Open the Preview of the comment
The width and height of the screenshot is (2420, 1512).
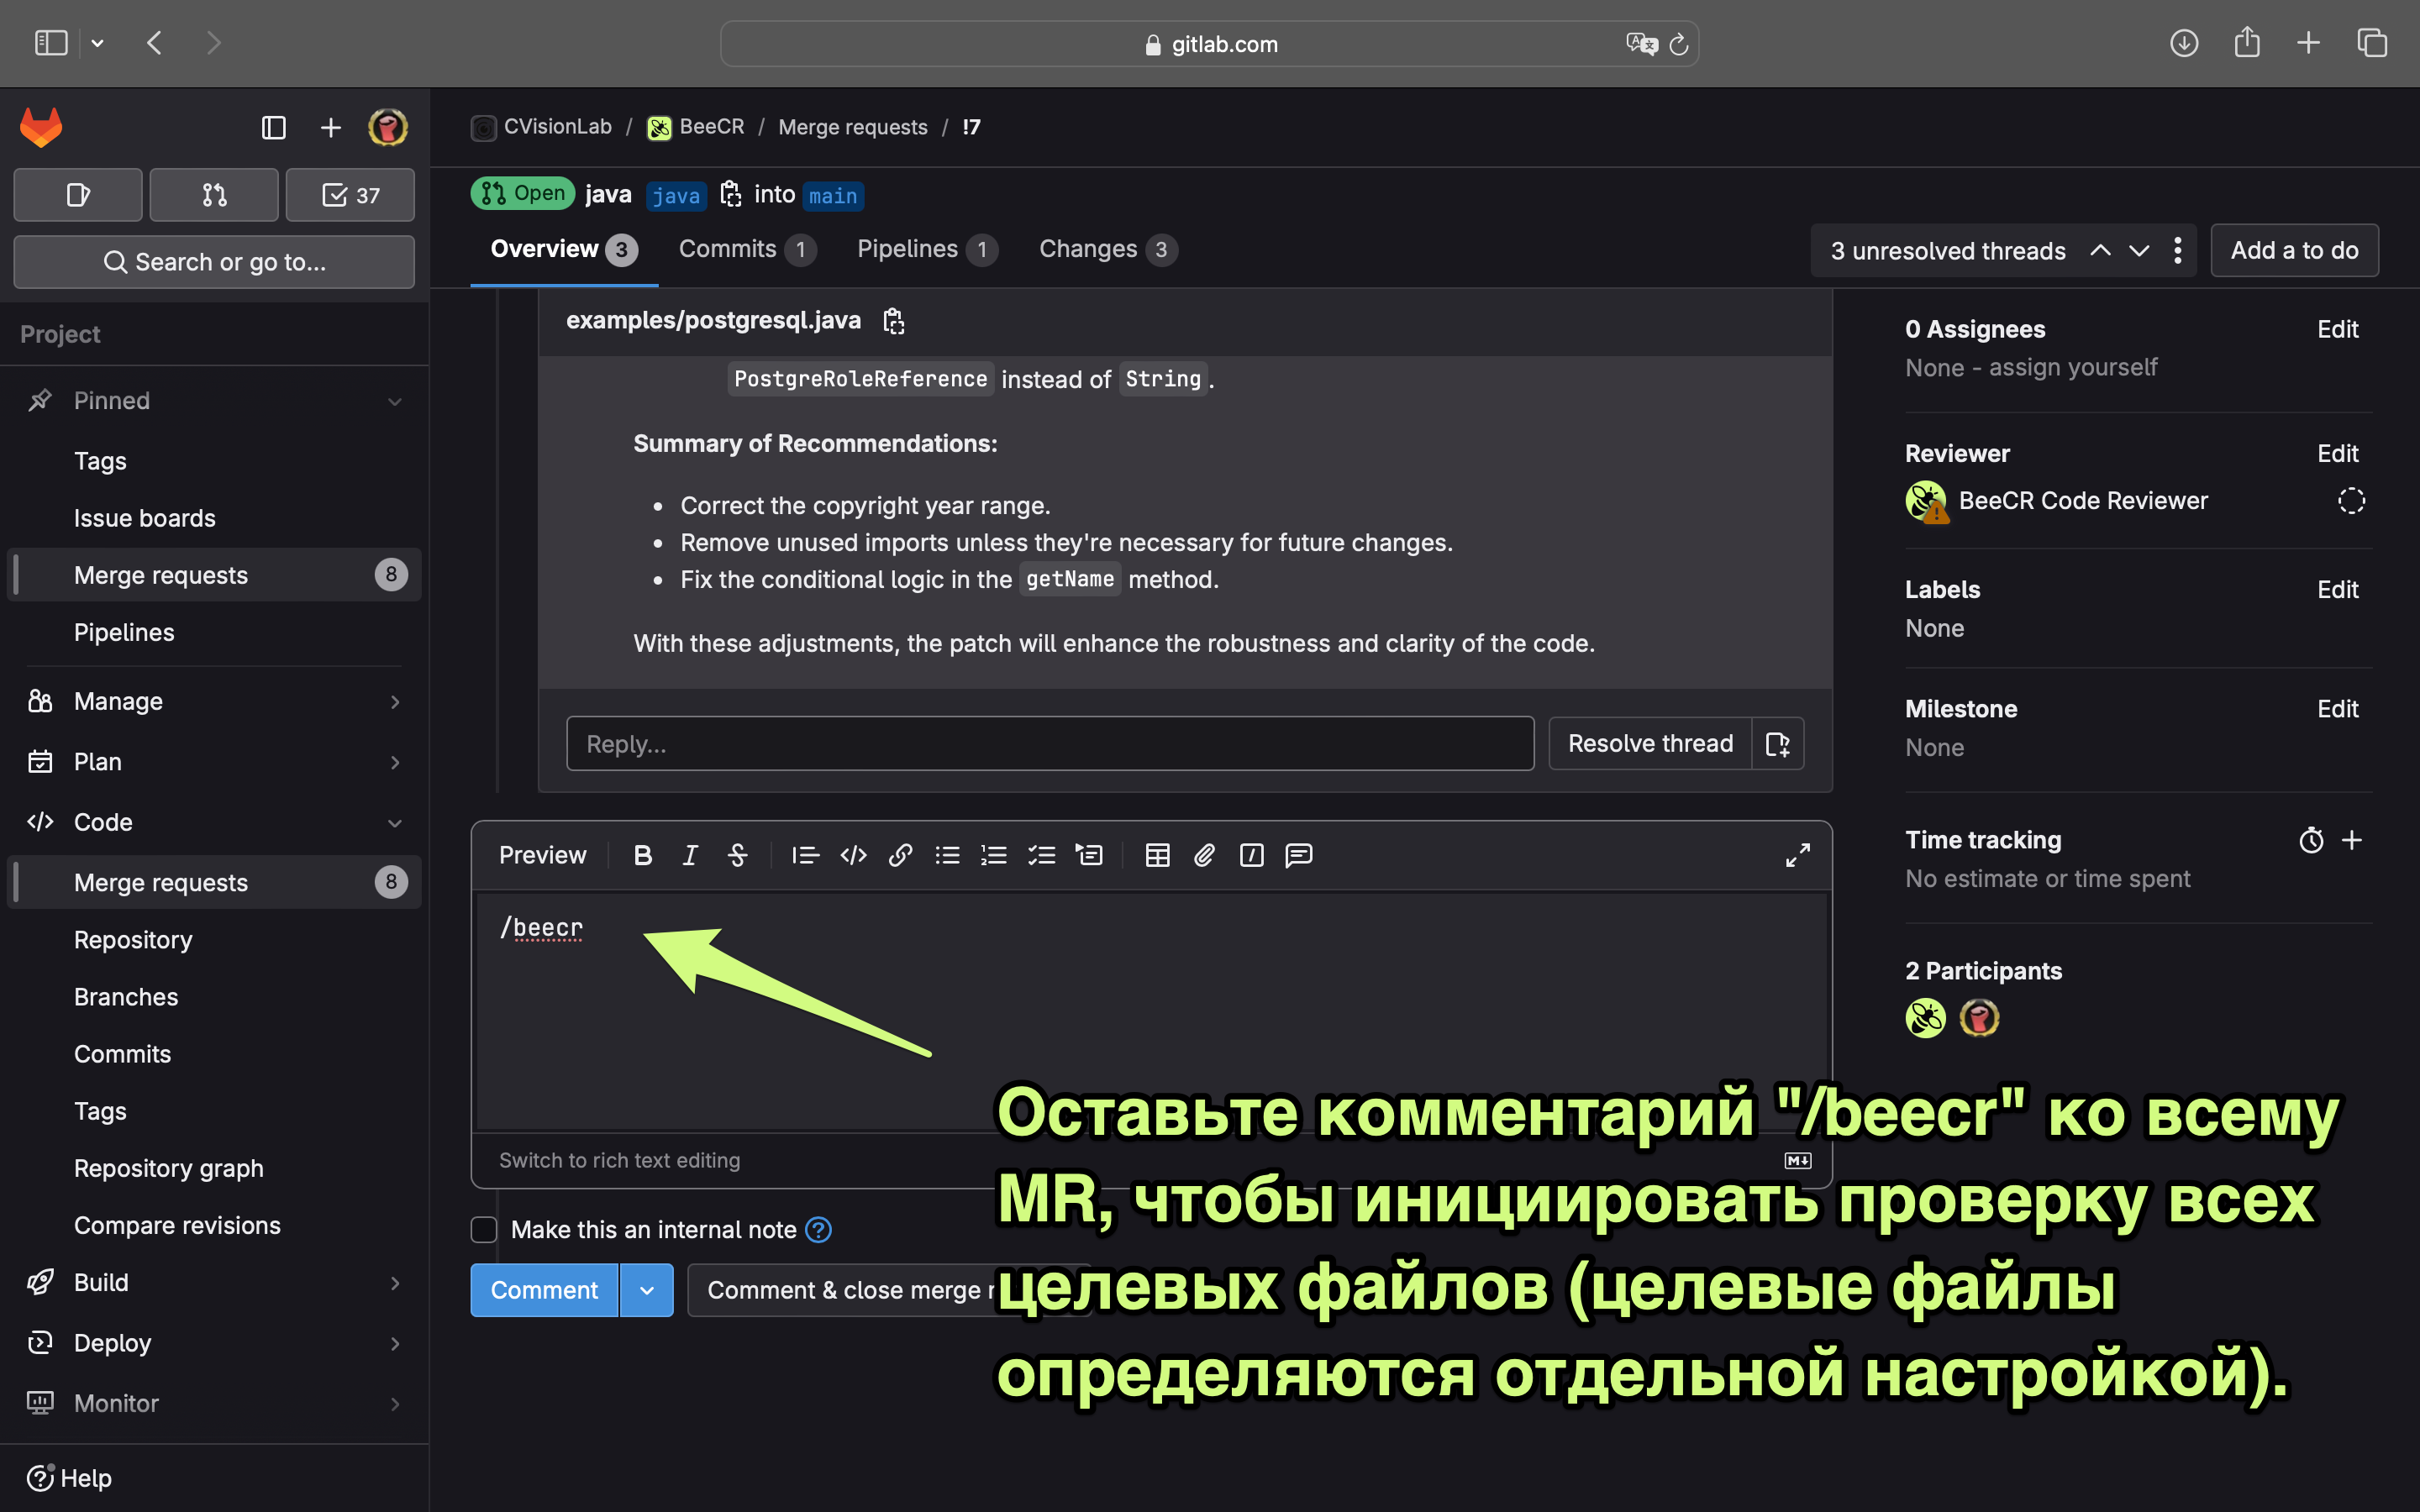[542, 855]
